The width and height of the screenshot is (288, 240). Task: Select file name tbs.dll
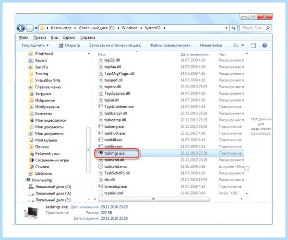point(109,180)
